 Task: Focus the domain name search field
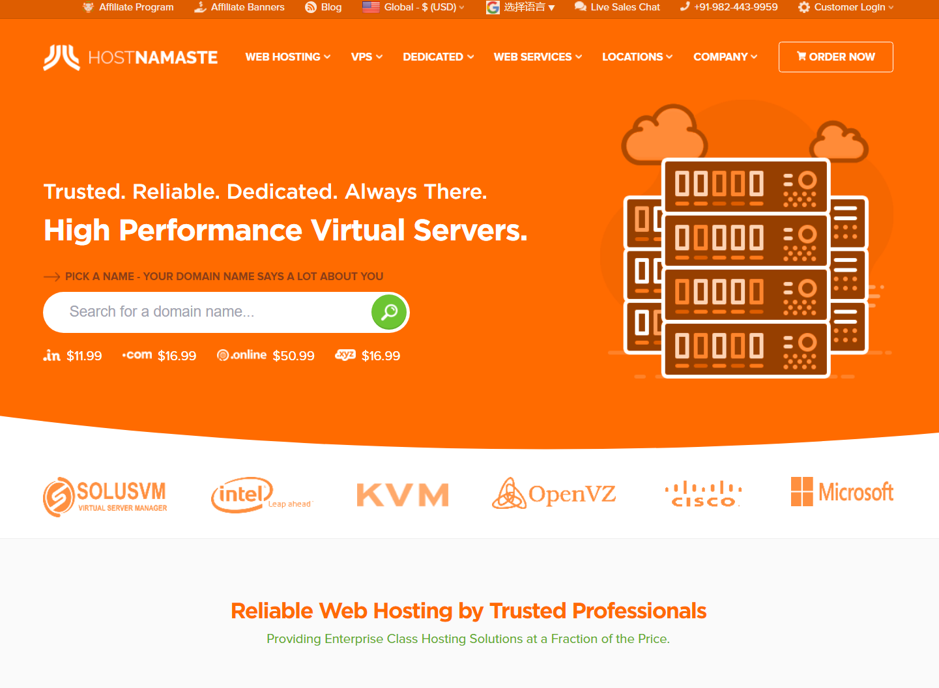(209, 312)
